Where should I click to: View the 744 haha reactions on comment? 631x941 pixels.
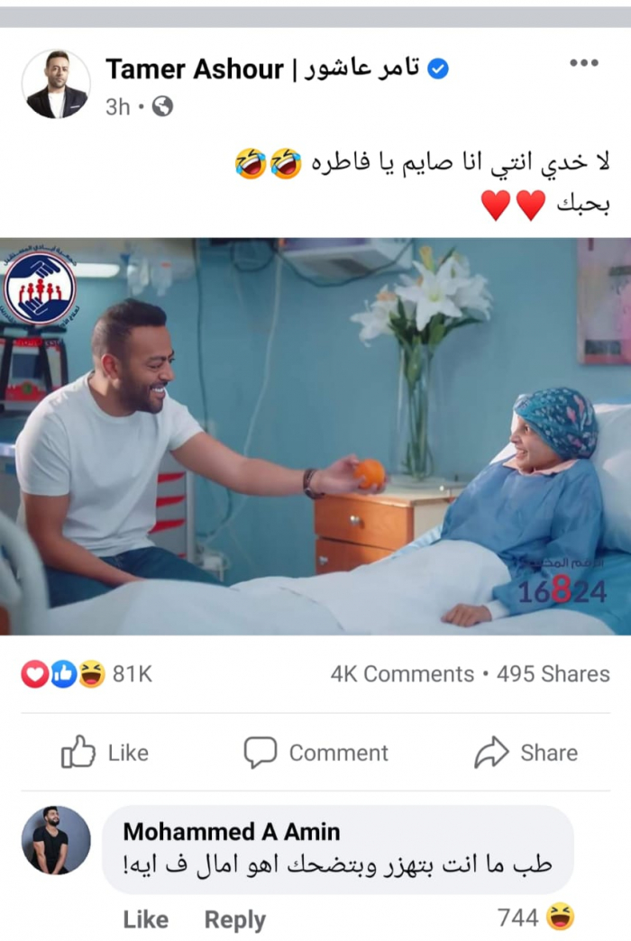[x=535, y=918]
